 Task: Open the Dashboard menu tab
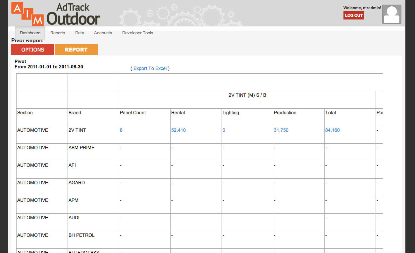pyautogui.click(x=30, y=33)
